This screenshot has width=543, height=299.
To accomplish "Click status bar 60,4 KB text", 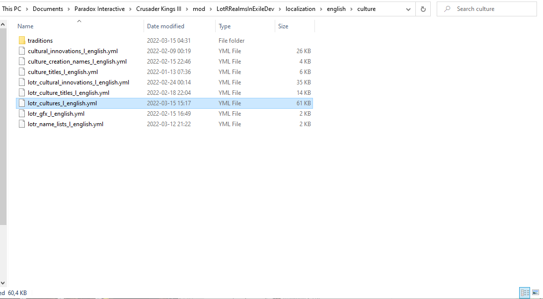I will click(x=17, y=293).
